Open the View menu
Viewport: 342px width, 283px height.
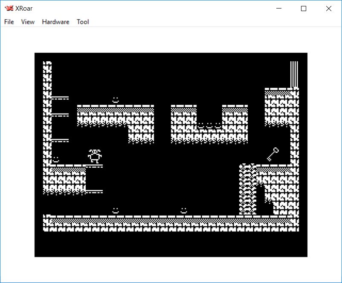point(28,22)
